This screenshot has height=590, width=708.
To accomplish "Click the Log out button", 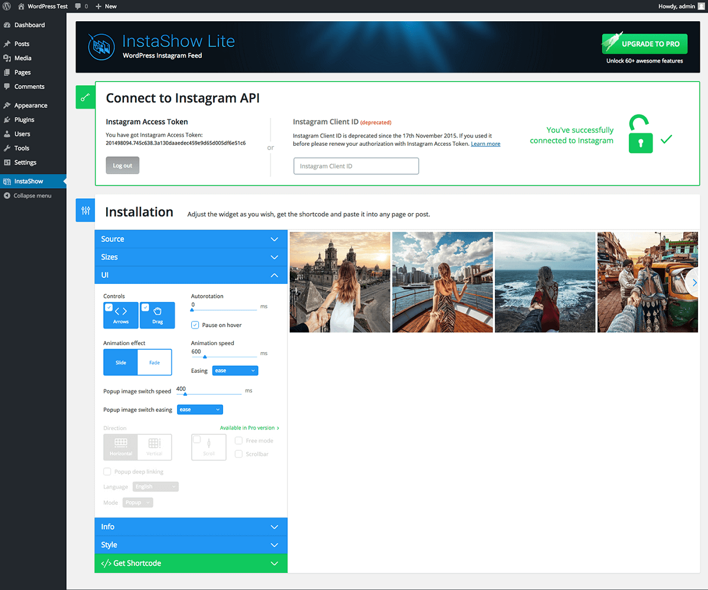I will [x=123, y=166].
